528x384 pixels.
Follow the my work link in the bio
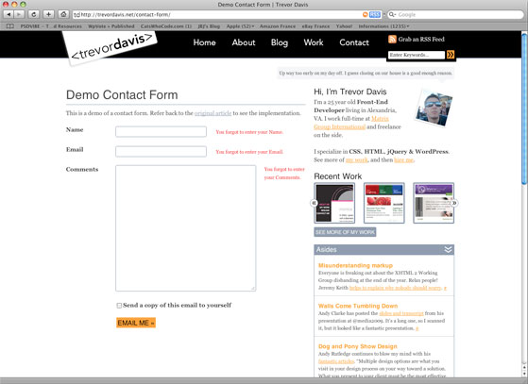coord(357,160)
